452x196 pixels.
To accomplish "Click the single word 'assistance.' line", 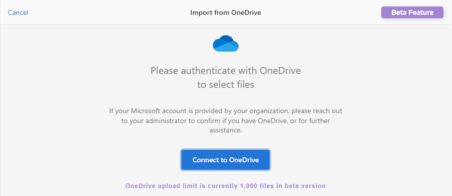I will (225, 131).
